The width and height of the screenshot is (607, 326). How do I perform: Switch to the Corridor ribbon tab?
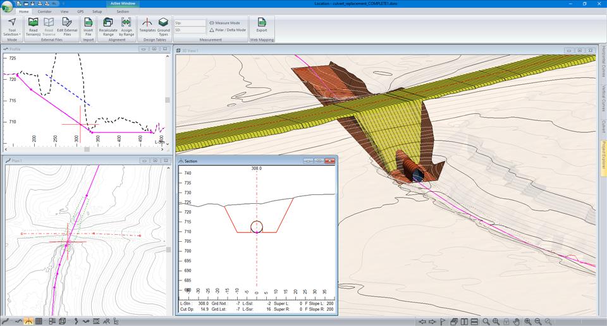pyautogui.click(x=44, y=11)
